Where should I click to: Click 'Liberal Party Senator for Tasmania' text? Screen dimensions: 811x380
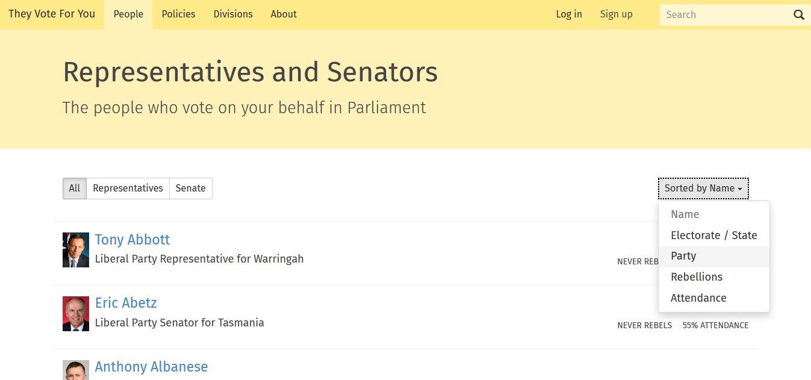(x=179, y=323)
